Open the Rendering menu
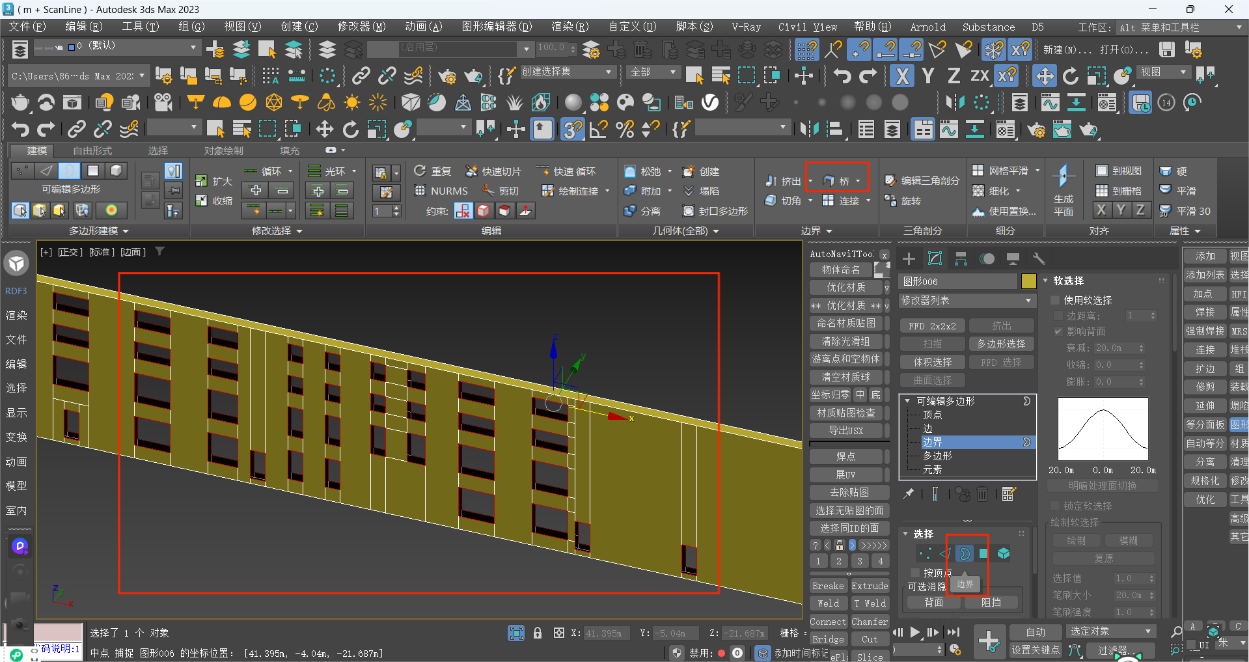 click(x=570, y=27)
